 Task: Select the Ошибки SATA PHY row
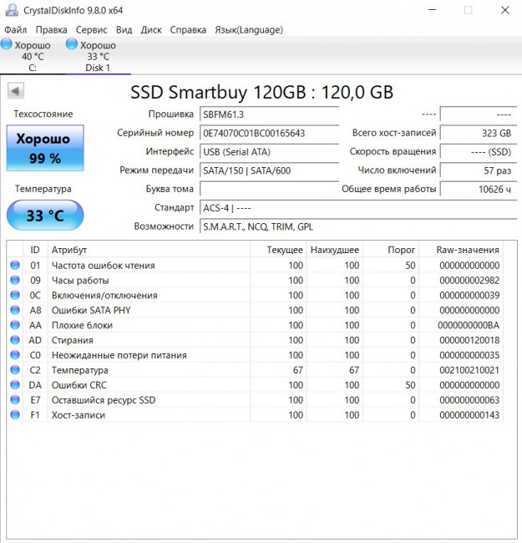[255, 310]
